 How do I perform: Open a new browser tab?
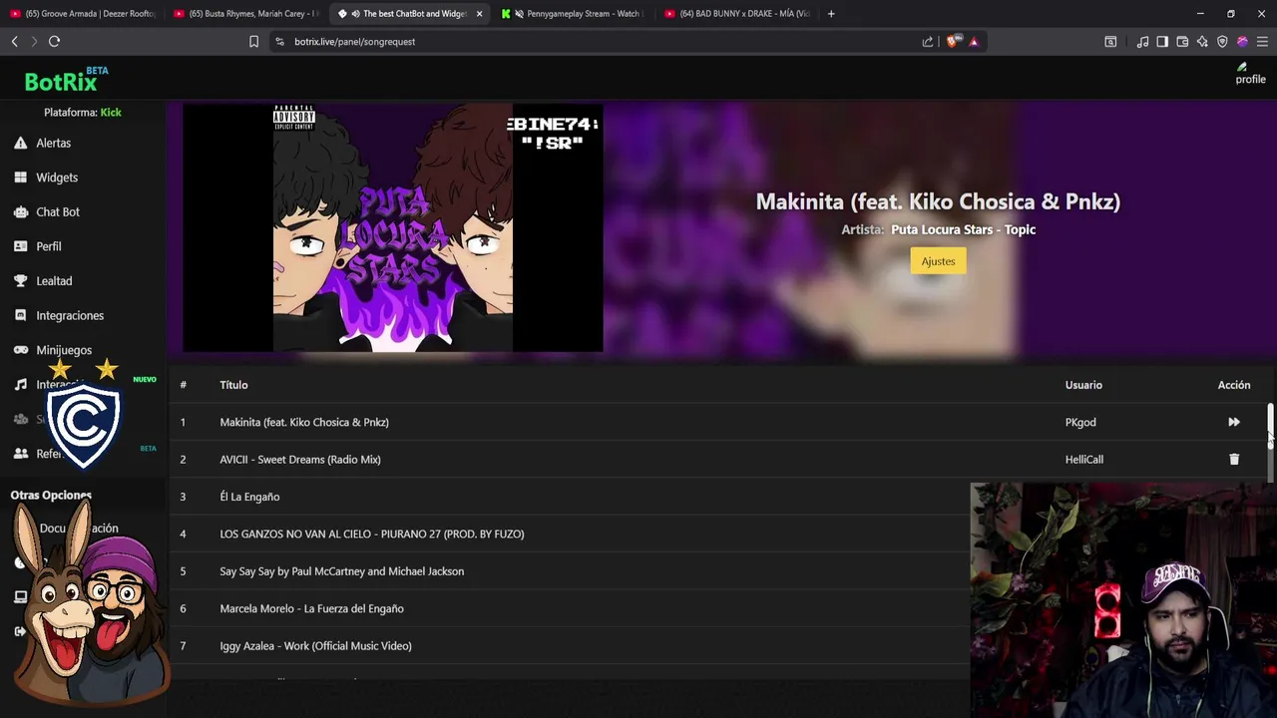(831, 14)
